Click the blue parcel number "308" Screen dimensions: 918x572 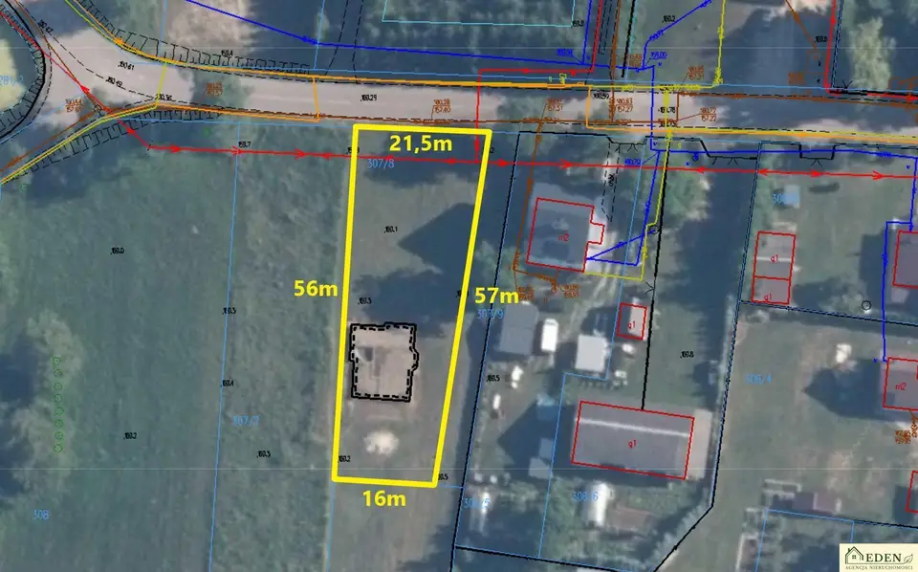[40, 515]
